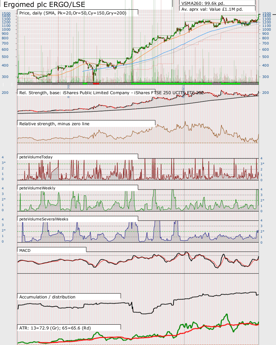Viewport: 276px width, 345px height.
Task: Select the 'VSMA260: 99.6k pd.' label
Action: (x=203, y=3)
